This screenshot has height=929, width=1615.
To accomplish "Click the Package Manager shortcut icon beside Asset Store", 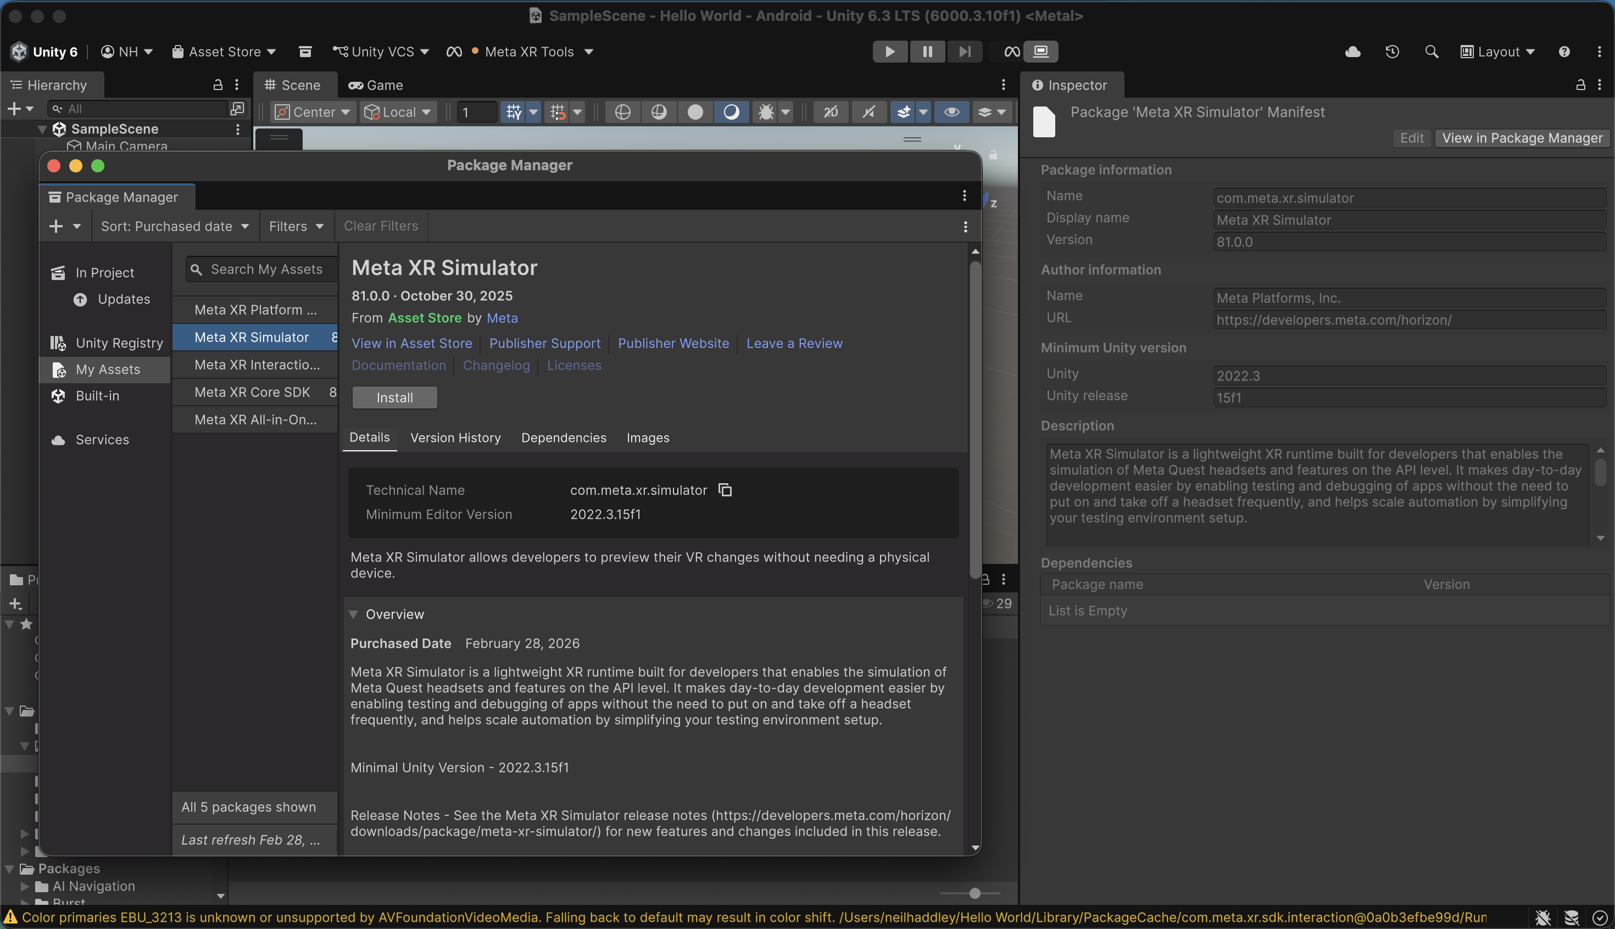I will point(306,52).
